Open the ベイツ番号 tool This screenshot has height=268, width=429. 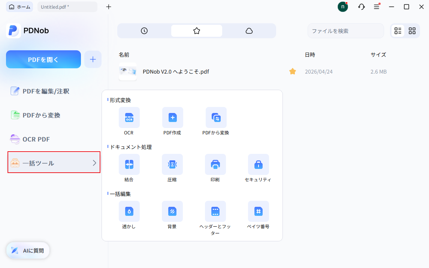pyautogui.click(x=258, y=211)
